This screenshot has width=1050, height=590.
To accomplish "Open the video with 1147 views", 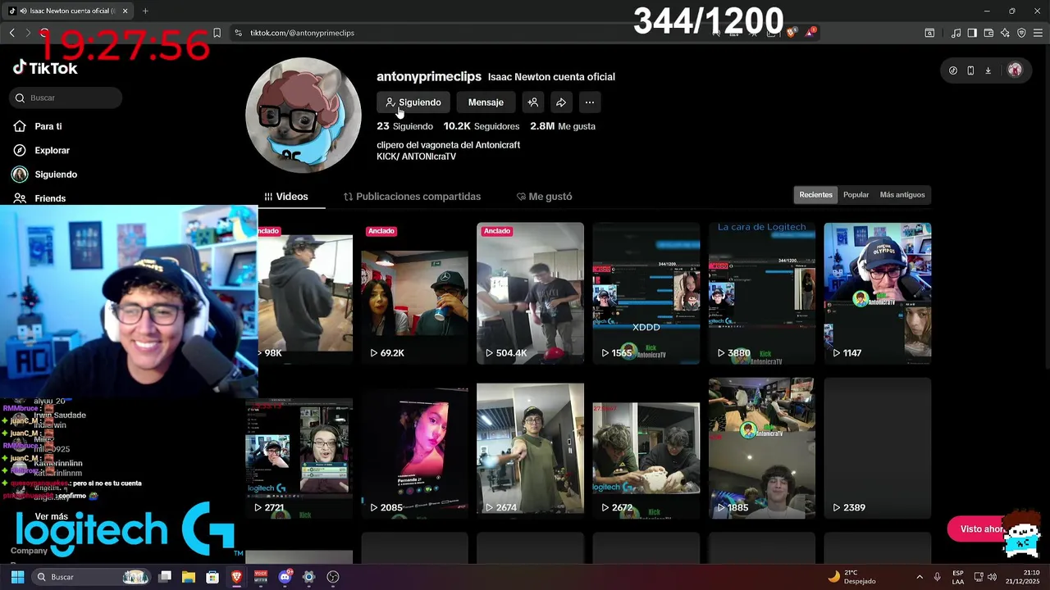I will pyautogui.click(x=878, y=293).
